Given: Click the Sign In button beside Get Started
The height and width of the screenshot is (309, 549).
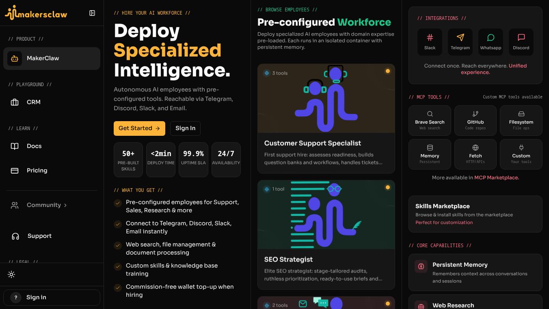Looking at the screenshot, I should click(x=185, y=128).
